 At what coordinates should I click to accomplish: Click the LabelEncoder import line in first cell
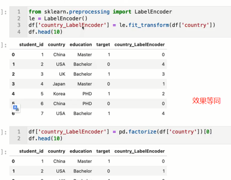[x=100, y=12]
